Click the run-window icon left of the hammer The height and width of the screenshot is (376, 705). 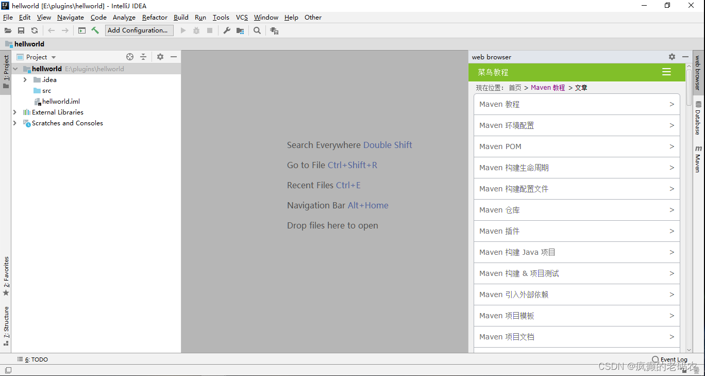[x=82, y=31]
